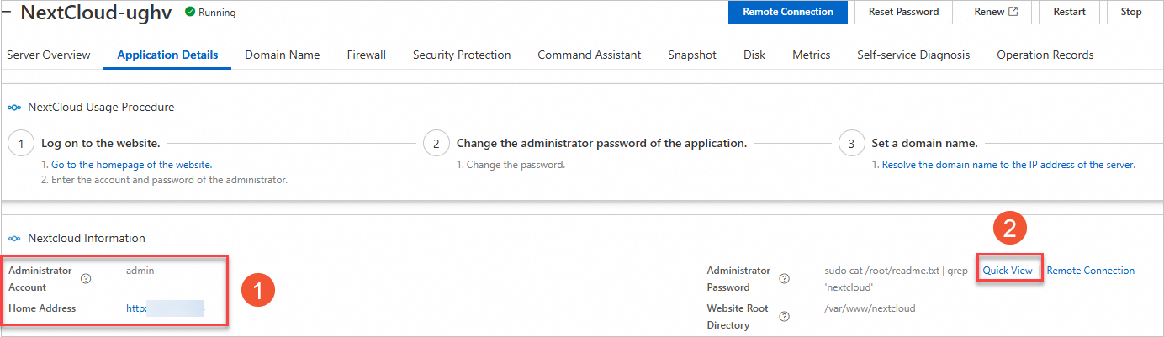Open the Firewall tab
Image resolution: width=1164 pixels, height=337 pixels.
tap(367, 55)
